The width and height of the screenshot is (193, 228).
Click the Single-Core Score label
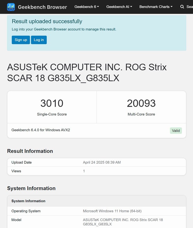[x=52, y=114]
